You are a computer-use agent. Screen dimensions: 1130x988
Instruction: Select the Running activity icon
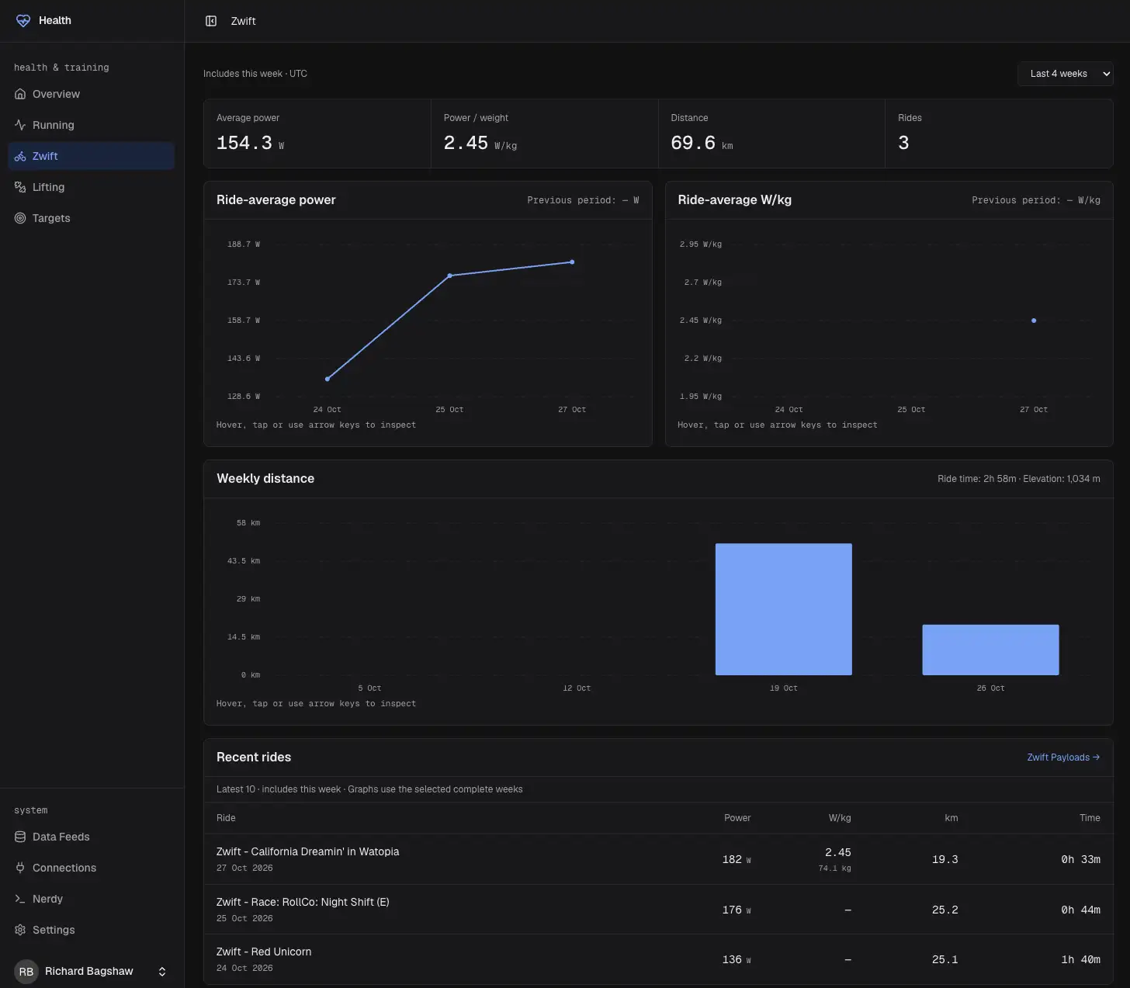[x=20, y=125]
